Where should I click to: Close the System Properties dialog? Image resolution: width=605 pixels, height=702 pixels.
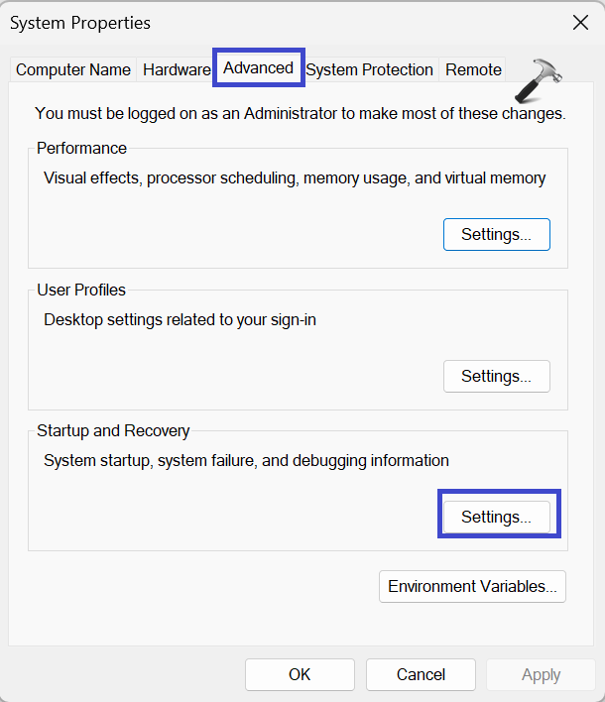580,22
